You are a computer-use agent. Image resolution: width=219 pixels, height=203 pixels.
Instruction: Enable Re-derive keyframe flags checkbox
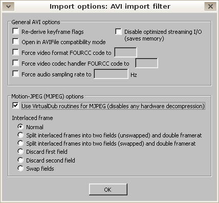coord(16,31)
